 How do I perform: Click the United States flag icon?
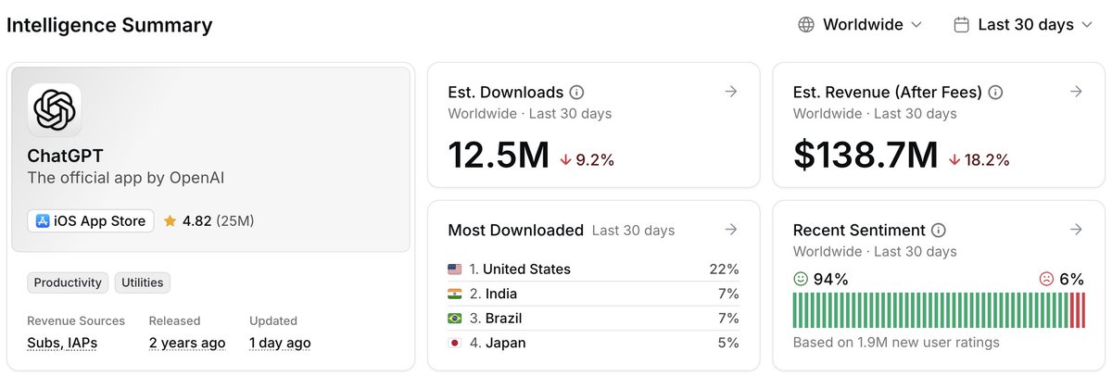point(455,269)
